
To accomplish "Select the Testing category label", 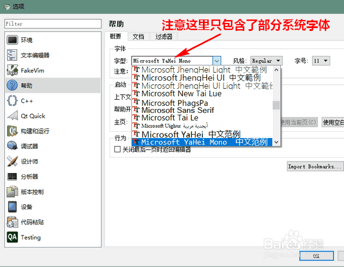I will click(31, 237).
